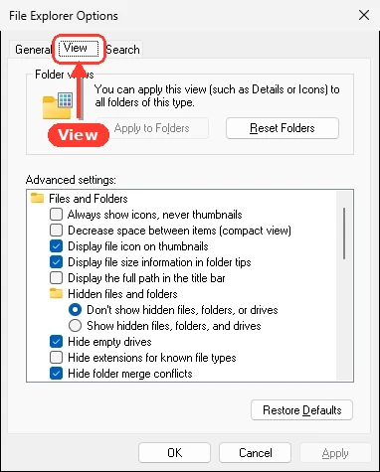380x472 pixels.
Task: Click the Advanced settings label text
Action: [x=71, y=180]
